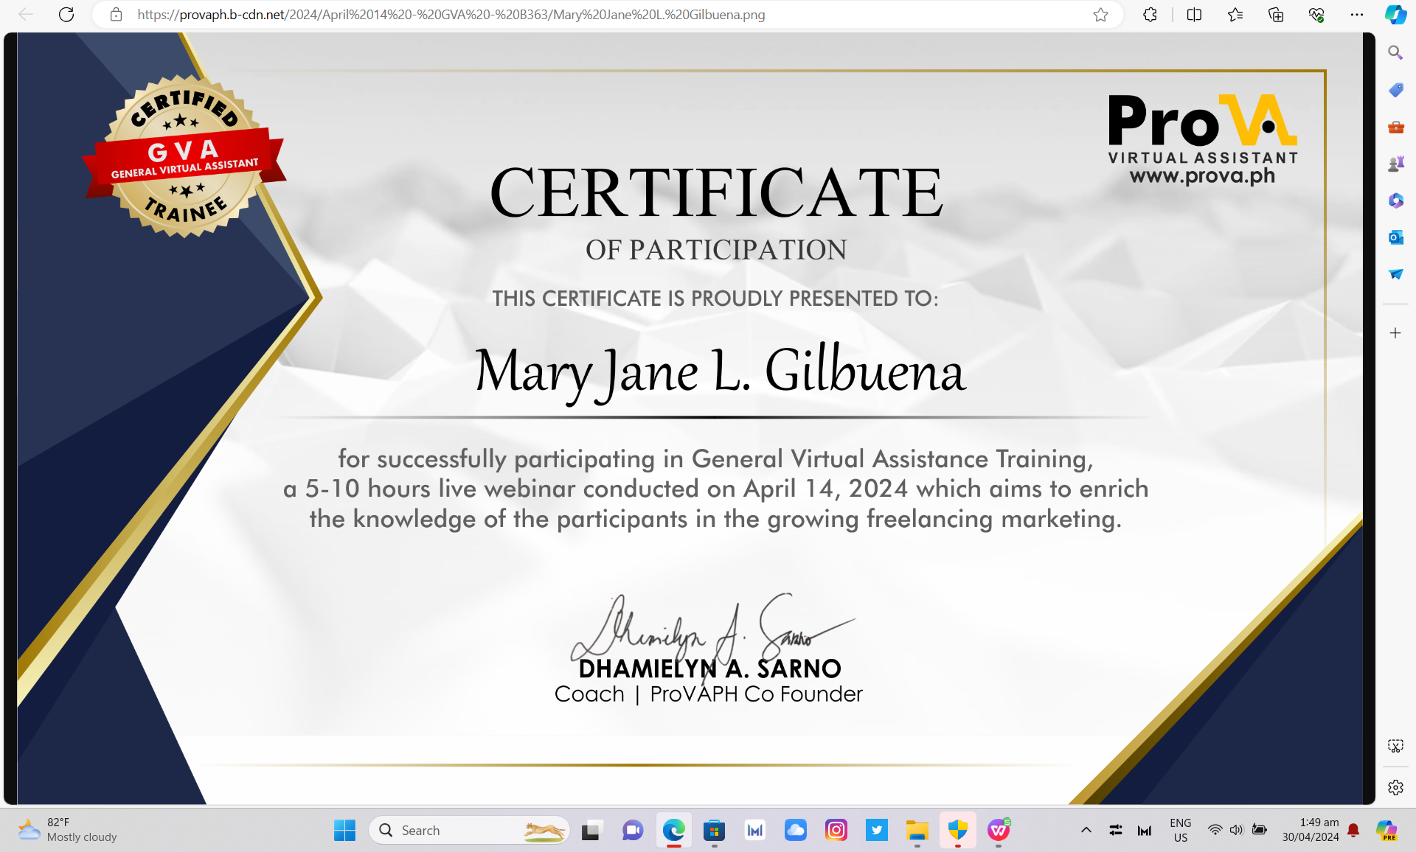Open the ENG US language switcher
1416x852 pixels.
tap(1180, 829)
